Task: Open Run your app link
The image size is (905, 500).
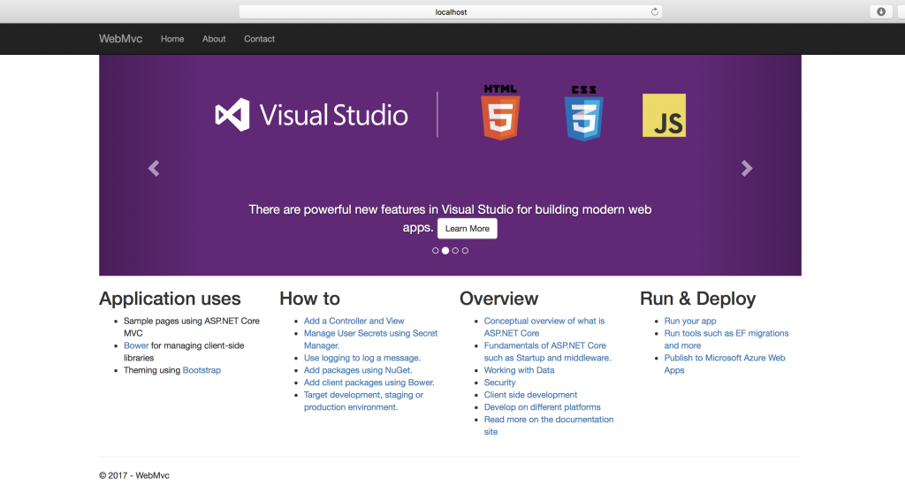Action: coord(689,321)
